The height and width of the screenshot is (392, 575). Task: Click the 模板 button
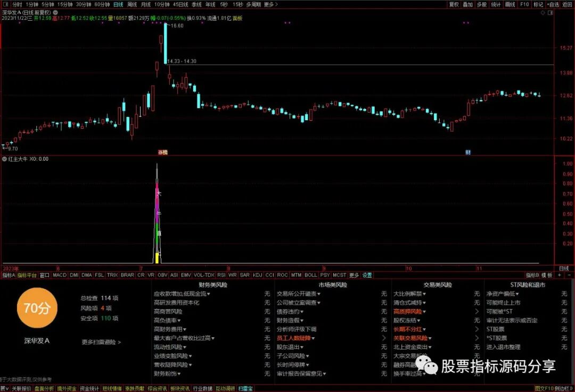[x=547, y=275]
